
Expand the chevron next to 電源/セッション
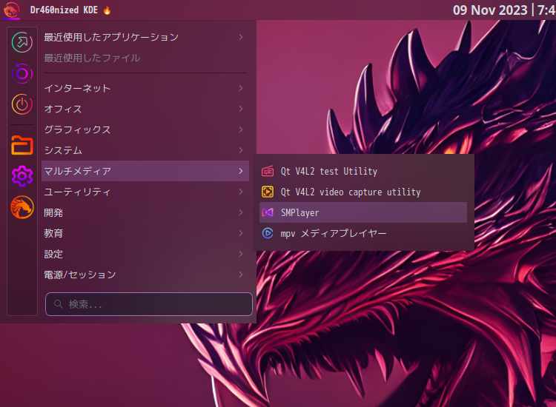click(241, 275)
